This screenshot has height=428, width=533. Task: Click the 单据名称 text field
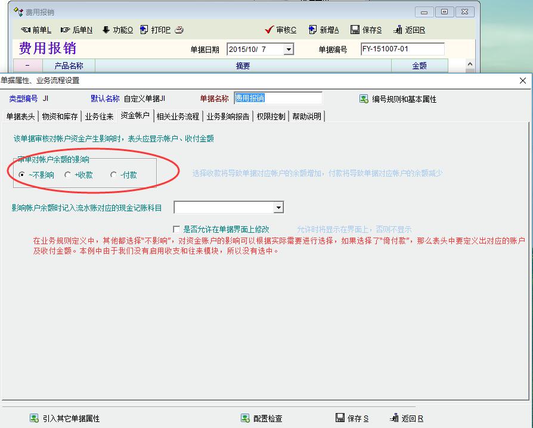(277, 98)
